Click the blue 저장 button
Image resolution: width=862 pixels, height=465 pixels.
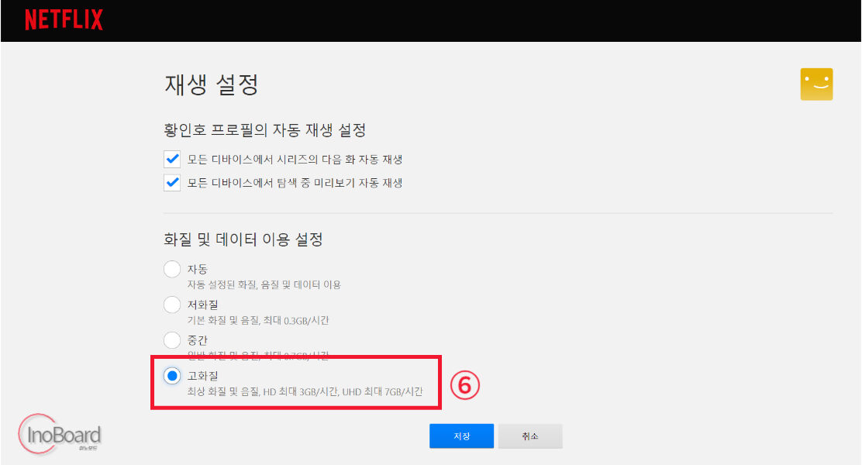click(461, 436)
